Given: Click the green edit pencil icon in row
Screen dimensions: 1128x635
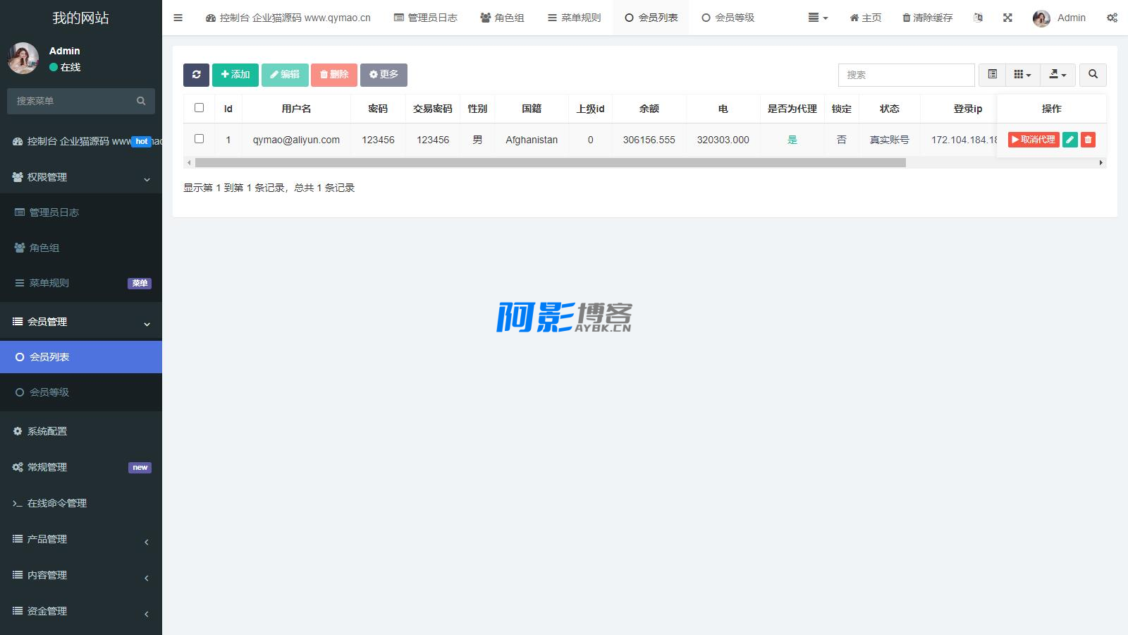Looking at the screenshot, I should (x=1069, y=140).
